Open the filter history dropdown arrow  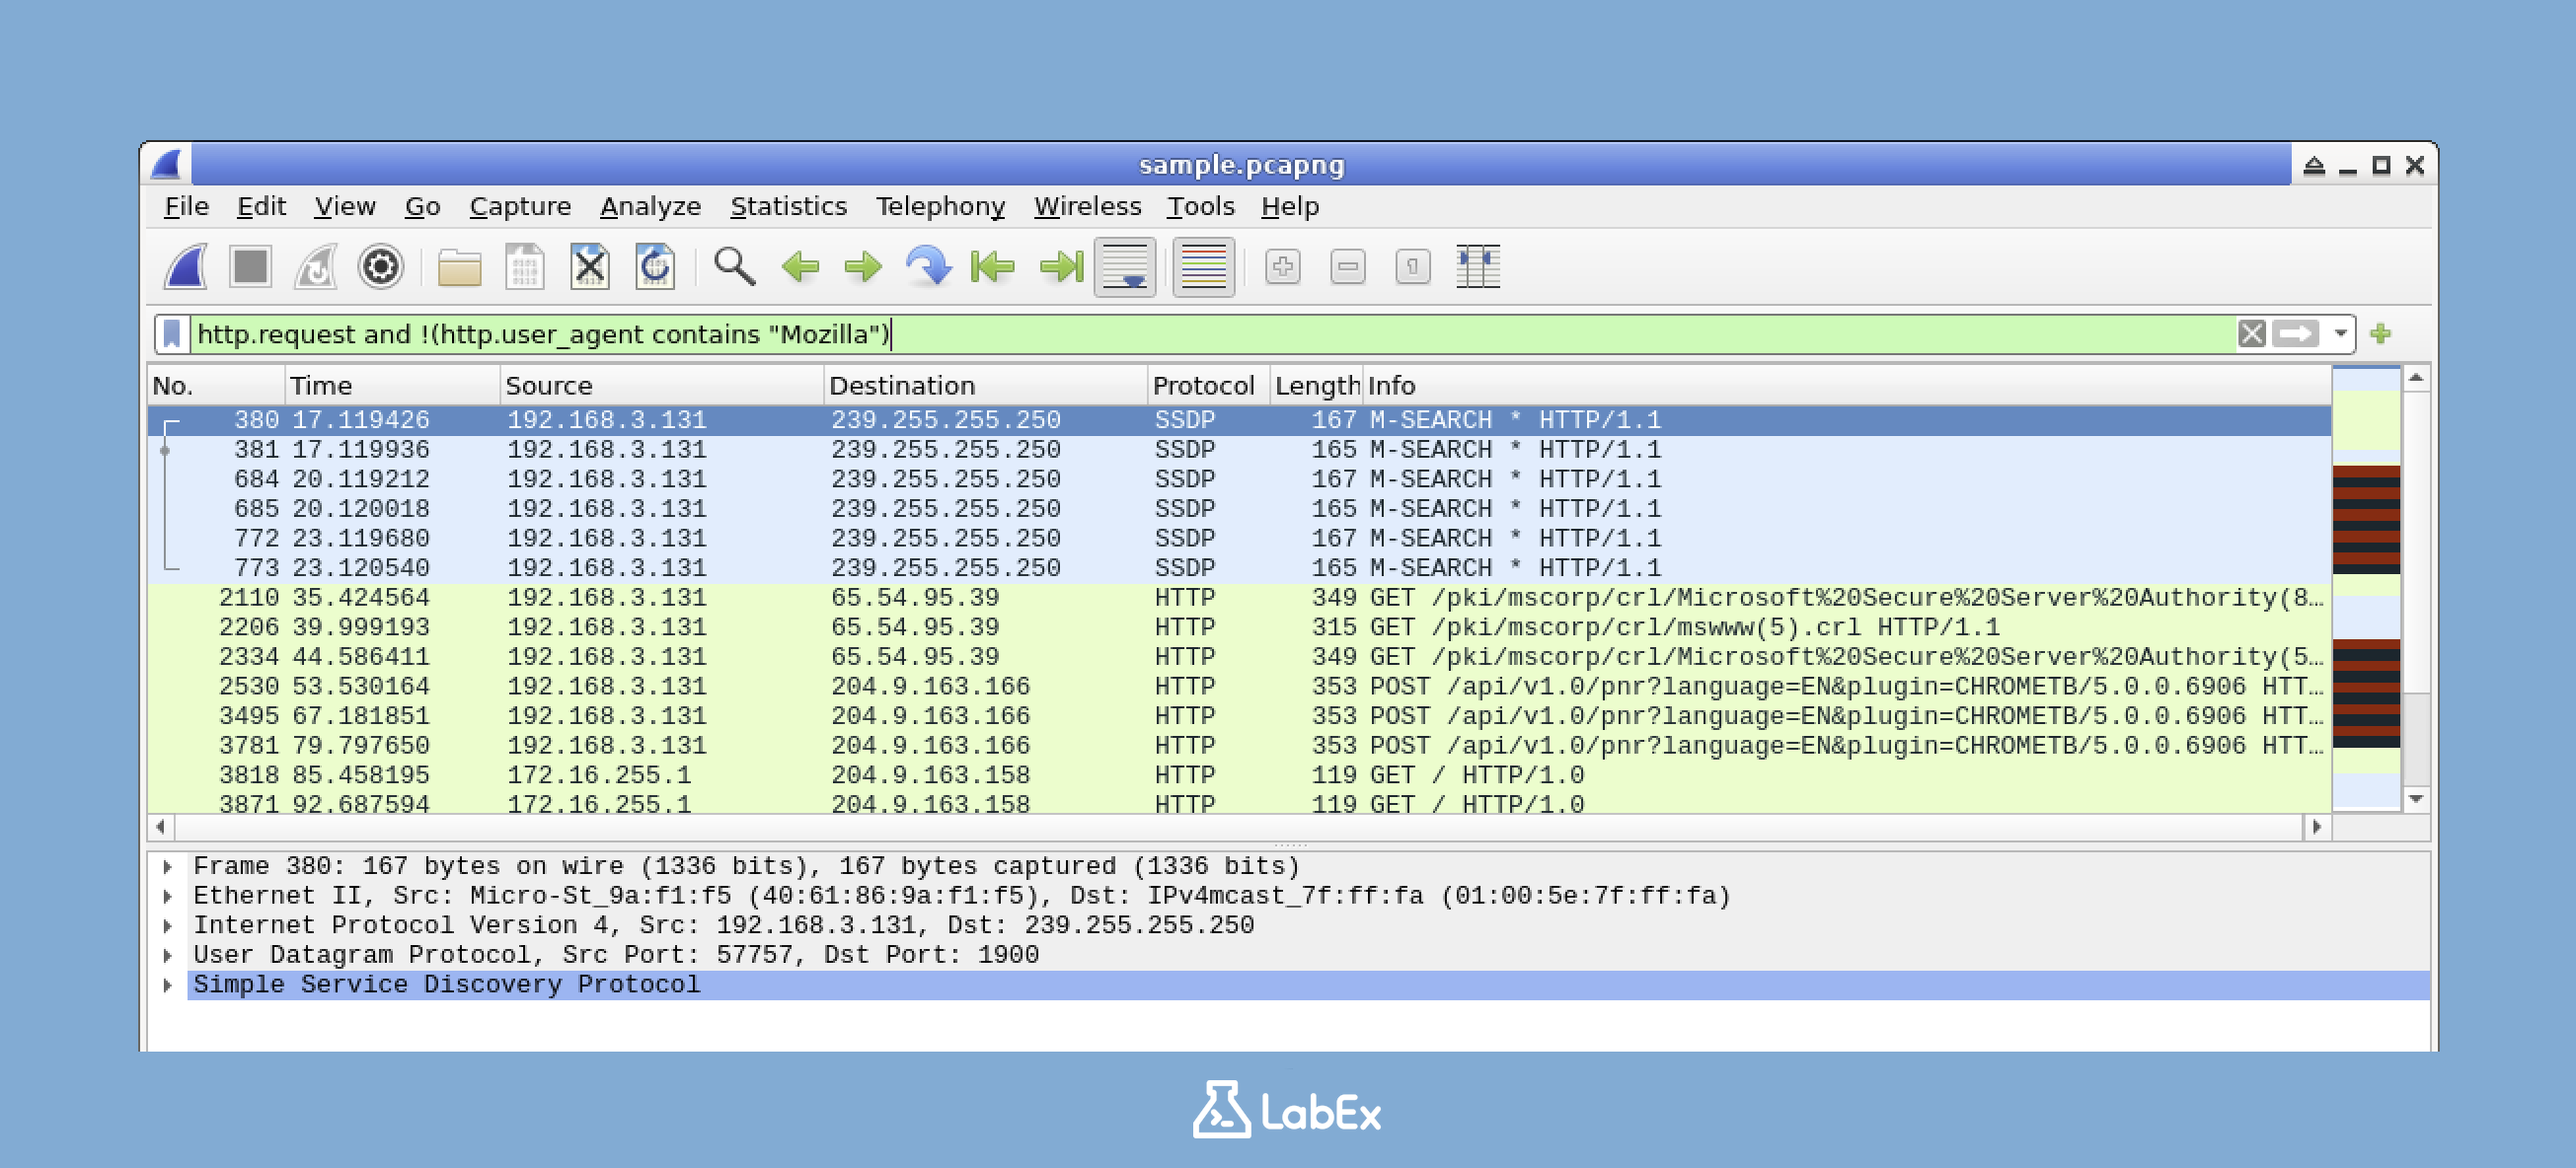click(2341, 333)
